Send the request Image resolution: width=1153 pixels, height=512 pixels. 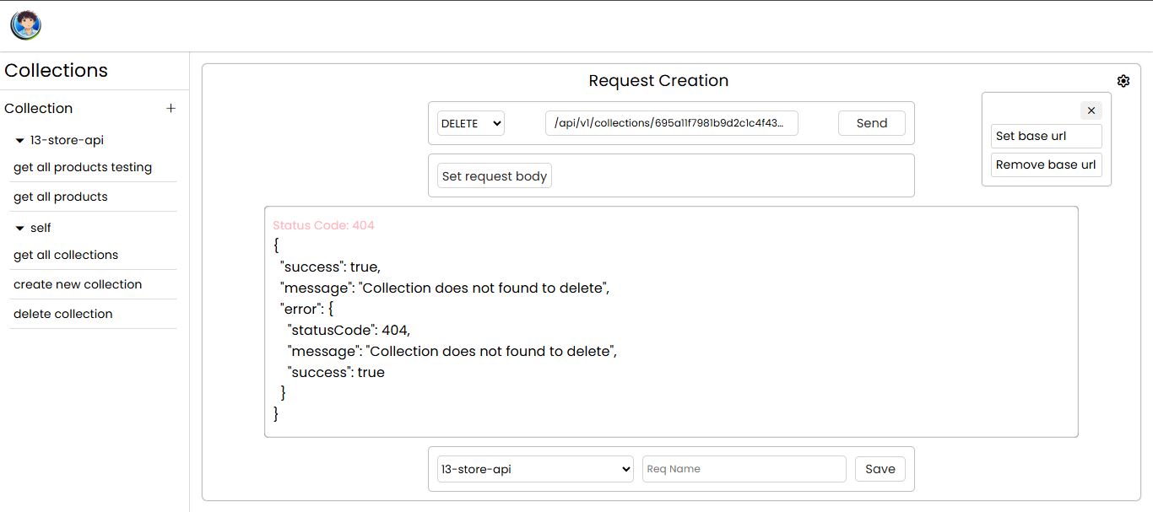pos(872,123)
